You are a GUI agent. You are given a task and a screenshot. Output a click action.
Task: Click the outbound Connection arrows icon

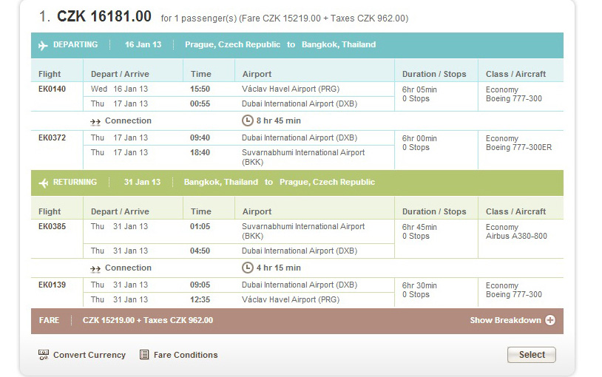(x=95, y=122)
